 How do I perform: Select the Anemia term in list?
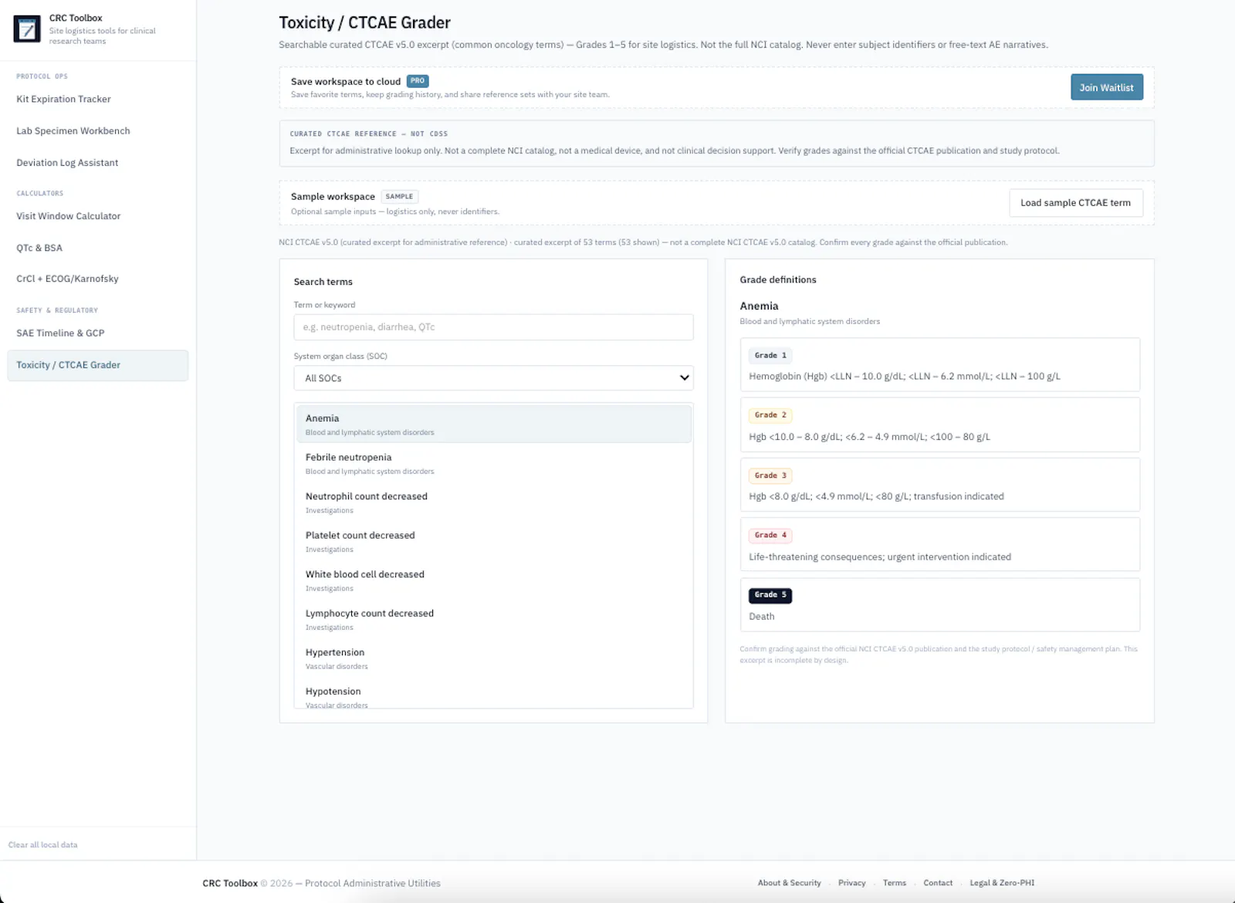click(494, 424)
